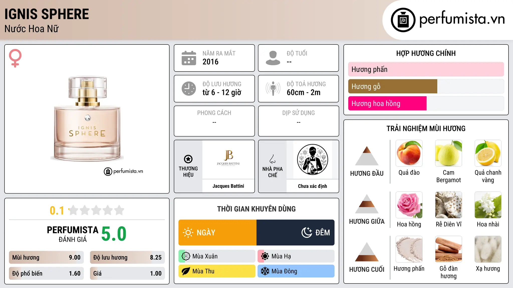The width and height of the screenshot is (513, 288).
Task: Click the Phong cách card
Action: (x=214, y=121)
